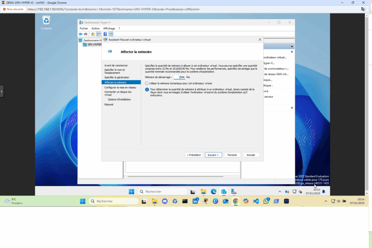The image size is (372, 248).
Task: Click the Rechercher box on guest VM taskbar
Action: pos(163,192)
